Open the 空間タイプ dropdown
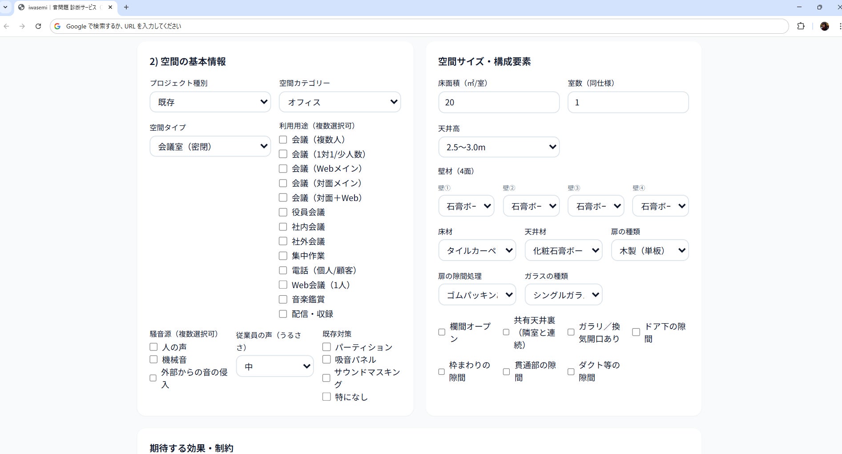The width and height of the screenshot is (842, 454). (210, 147)
